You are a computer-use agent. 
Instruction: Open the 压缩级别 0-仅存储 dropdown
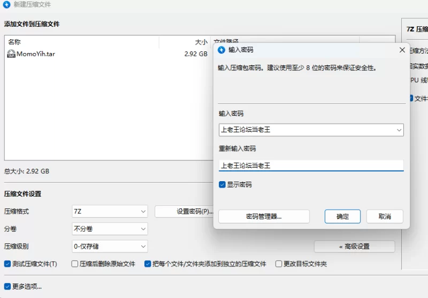coord(110,247)
